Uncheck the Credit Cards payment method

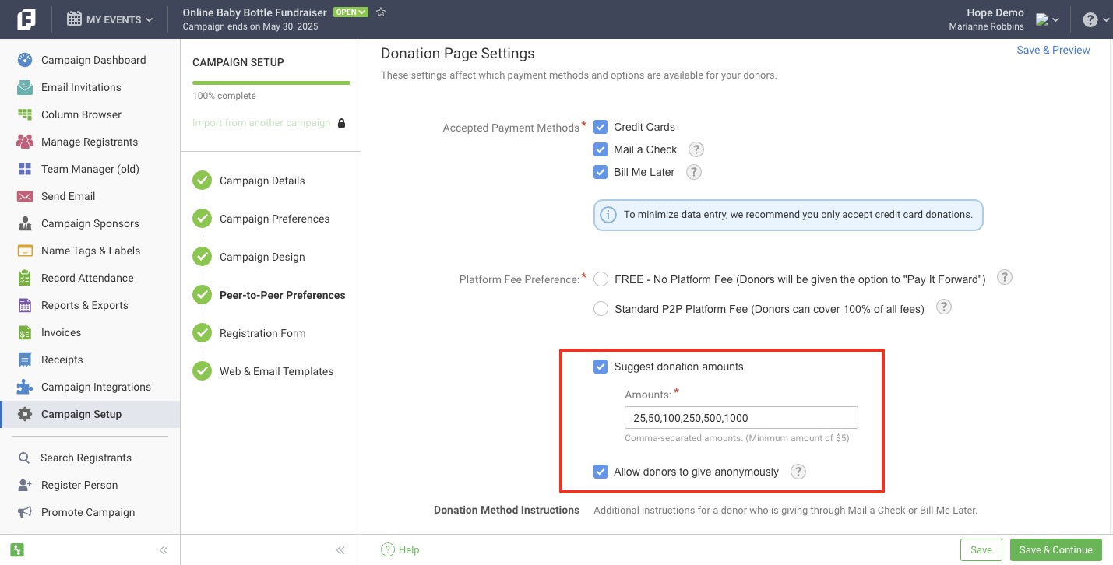[601, 127]
